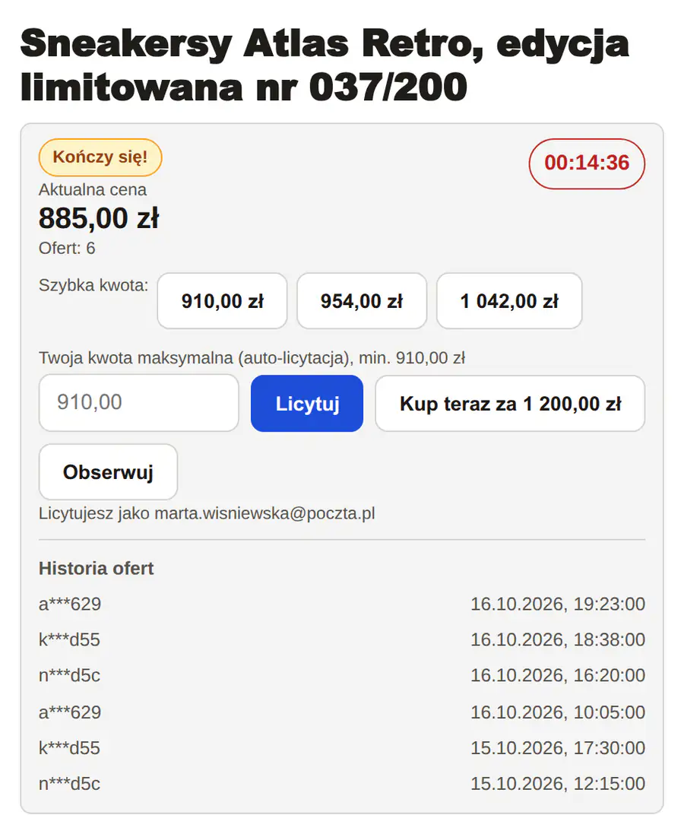Click the blue Licytuj button

pyautogui.click(x=307, y=403)
